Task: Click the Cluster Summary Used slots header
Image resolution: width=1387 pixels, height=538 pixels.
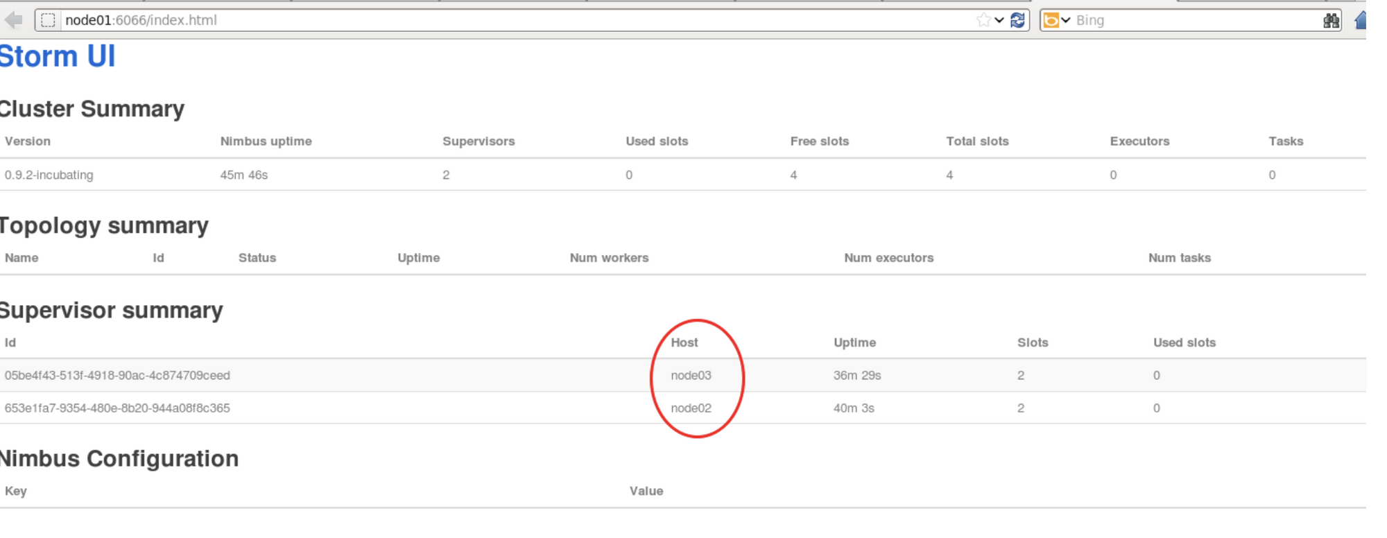Action: pyautogui.click(x=657, y=141)
